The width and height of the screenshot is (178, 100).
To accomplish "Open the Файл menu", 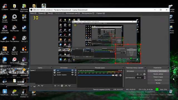I will pos(33,13).
